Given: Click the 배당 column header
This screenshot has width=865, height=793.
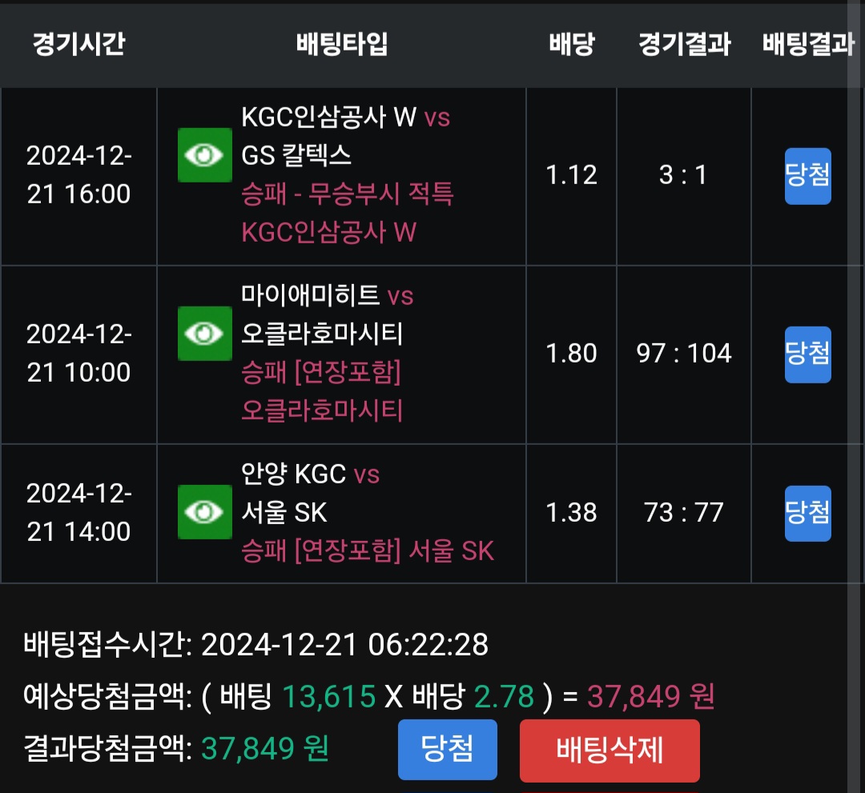Looking at the screenshot, I should click(x=571, y=44).
